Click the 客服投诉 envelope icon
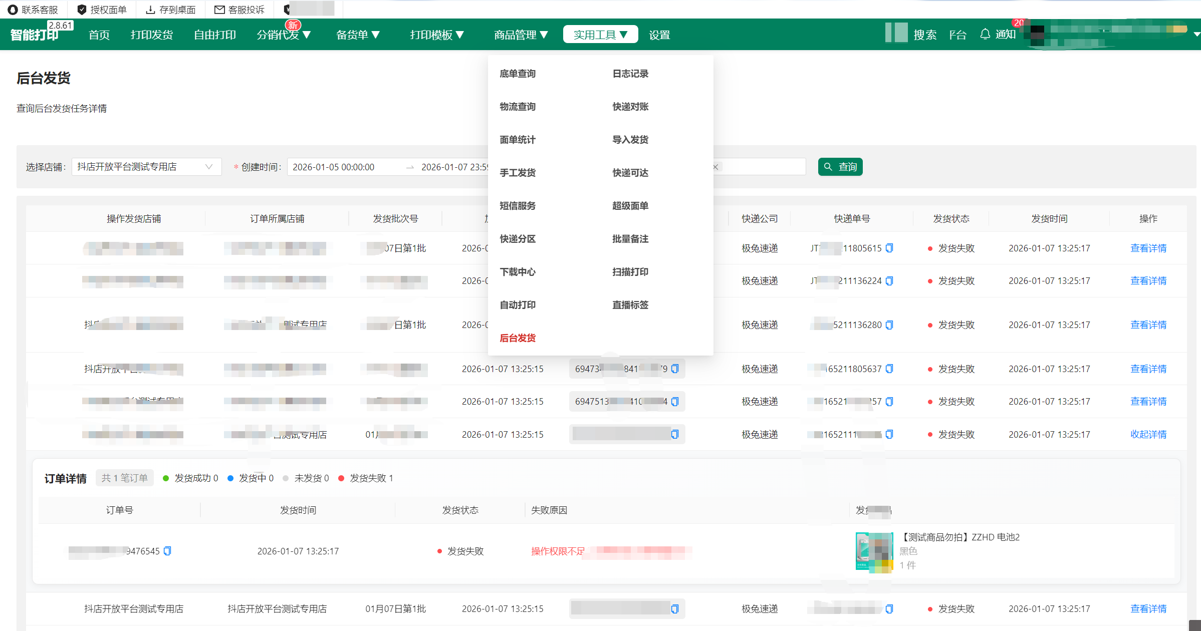The width and height of the screenshot is (1201, 631). [219, 10]
